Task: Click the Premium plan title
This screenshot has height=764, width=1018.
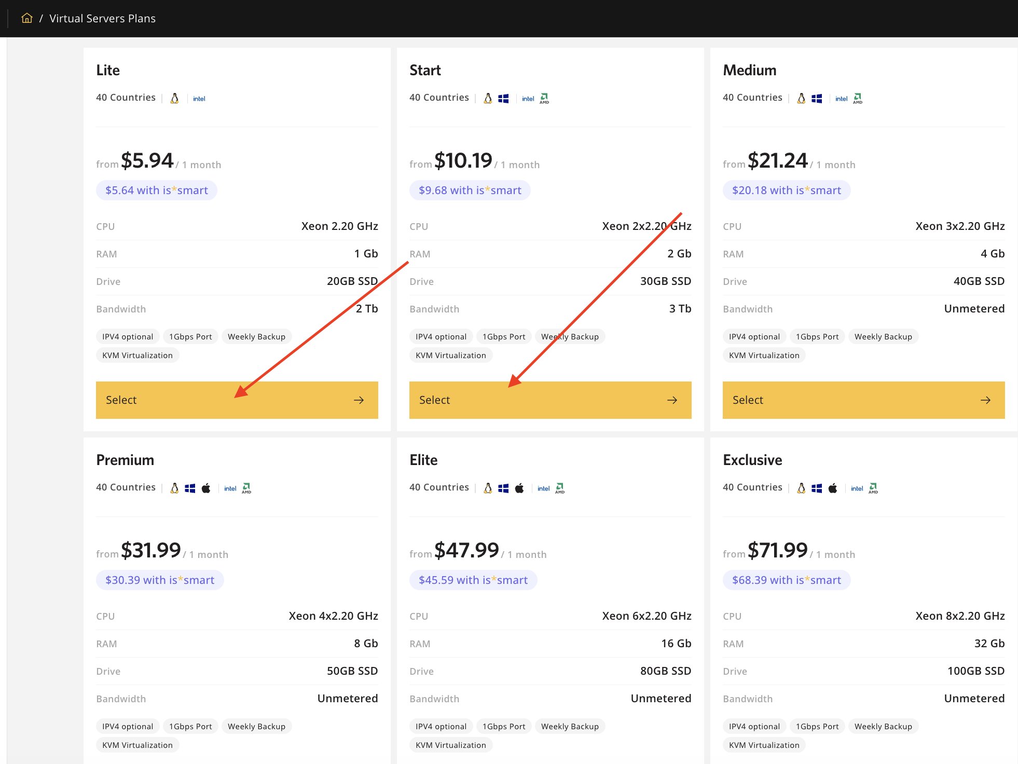Action: [125, 460]
